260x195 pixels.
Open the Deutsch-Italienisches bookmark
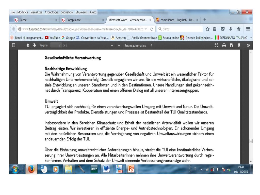pyautogui.click(x=197, y=38)
